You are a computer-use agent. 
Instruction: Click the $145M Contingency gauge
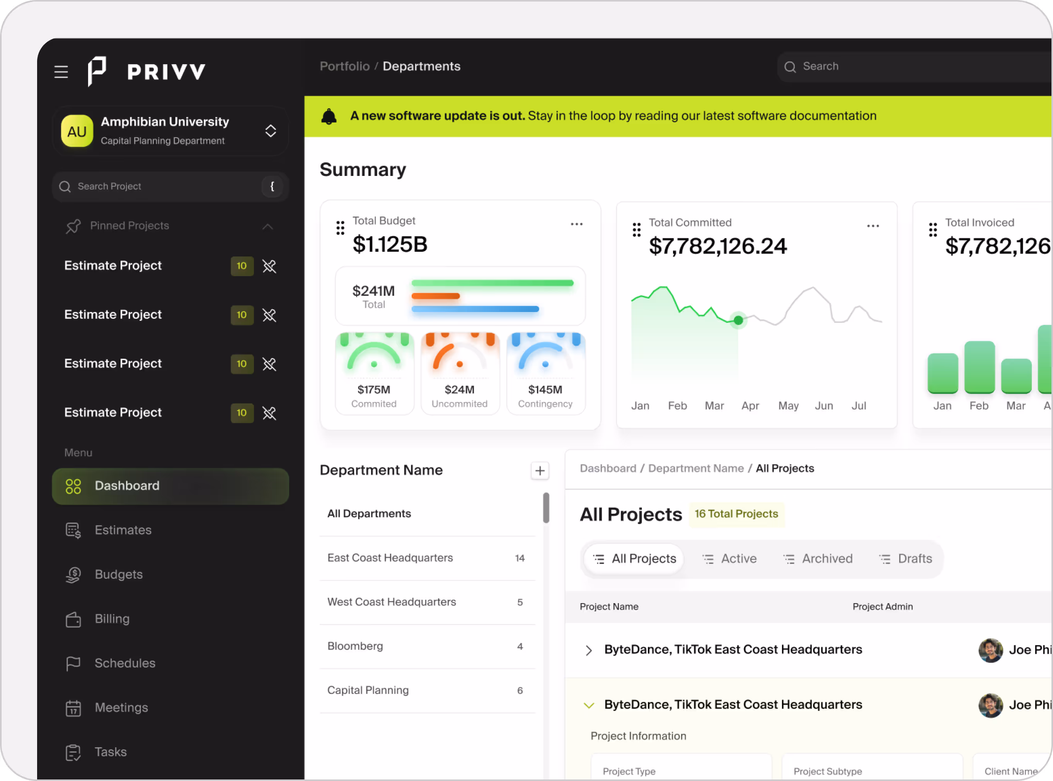(546, 373)
